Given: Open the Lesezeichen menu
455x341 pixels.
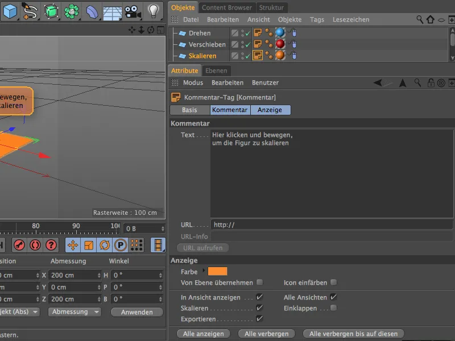Looking at the screenshot, I should coord(351,20).
